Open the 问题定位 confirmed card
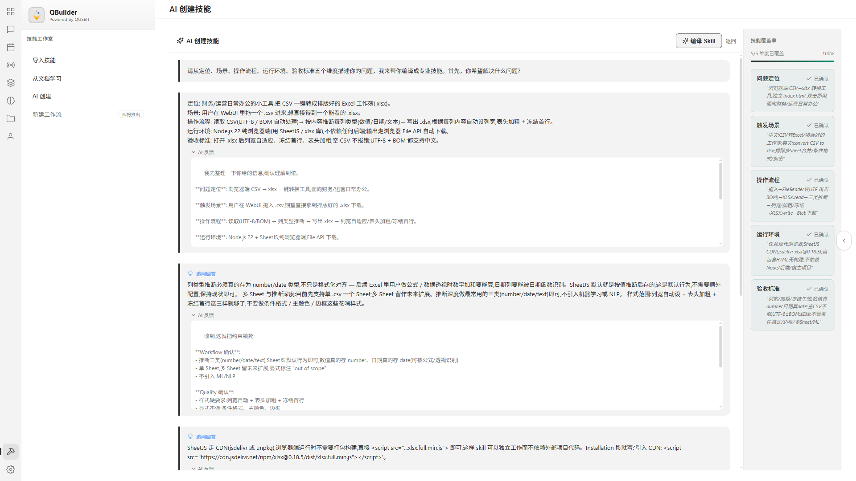This screenshot has width=856, height=481. coord(792,91)
